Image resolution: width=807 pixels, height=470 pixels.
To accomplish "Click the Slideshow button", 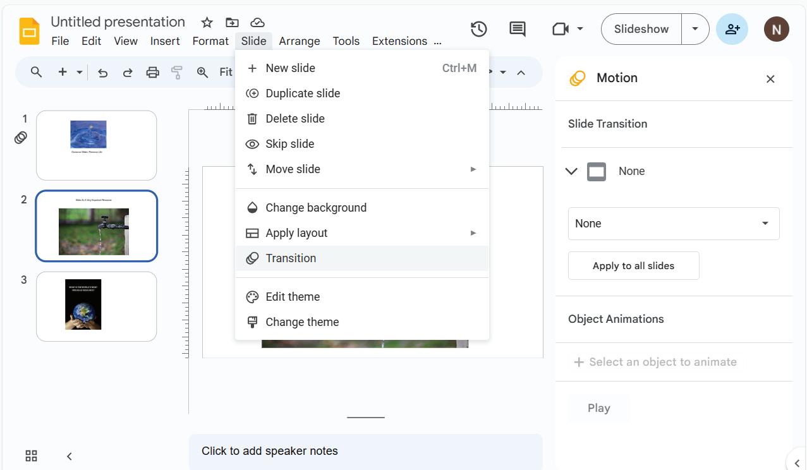I will [641, 29].
